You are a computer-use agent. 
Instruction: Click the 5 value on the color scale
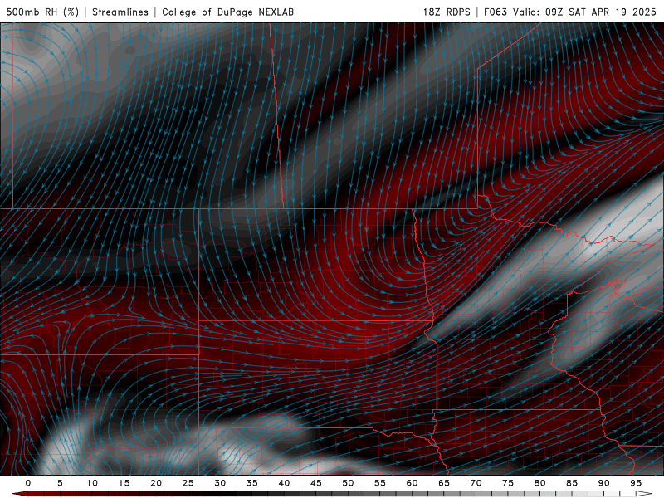[60, 483]
